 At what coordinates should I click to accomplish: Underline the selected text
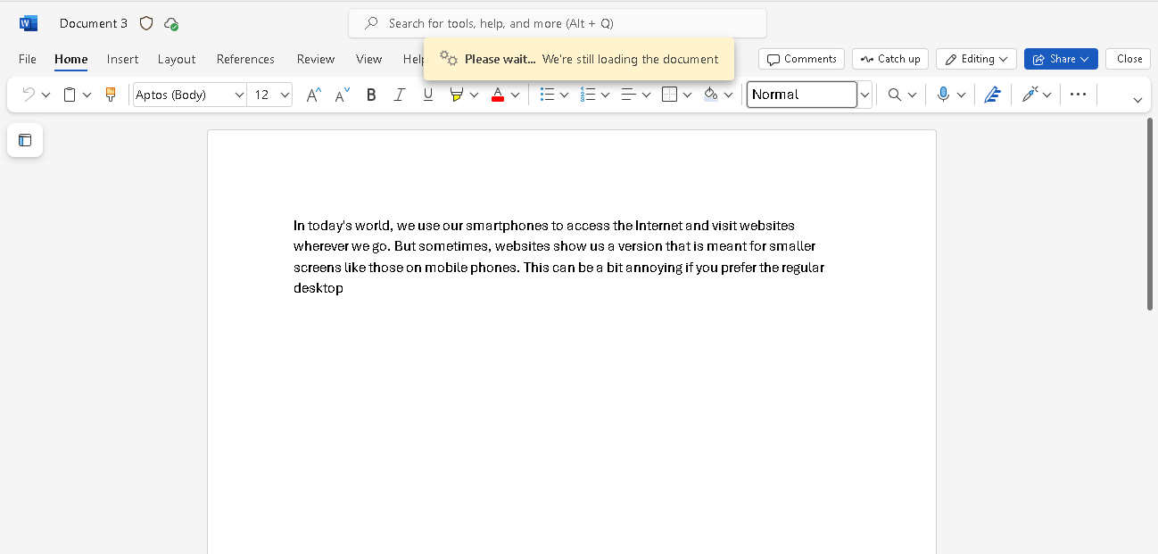tap(427, 94)
